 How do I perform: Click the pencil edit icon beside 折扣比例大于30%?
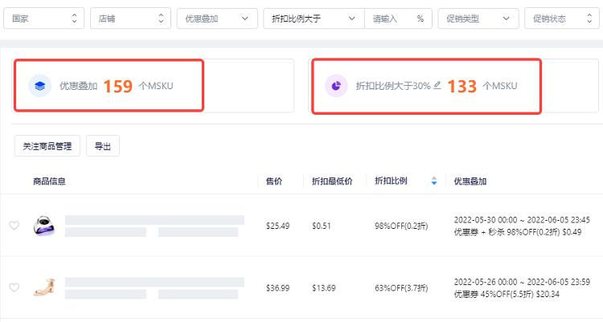pos(437,85)
